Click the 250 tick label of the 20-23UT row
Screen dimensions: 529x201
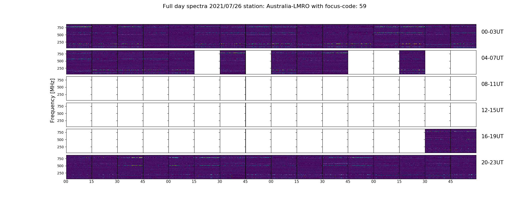pos(60,173)
